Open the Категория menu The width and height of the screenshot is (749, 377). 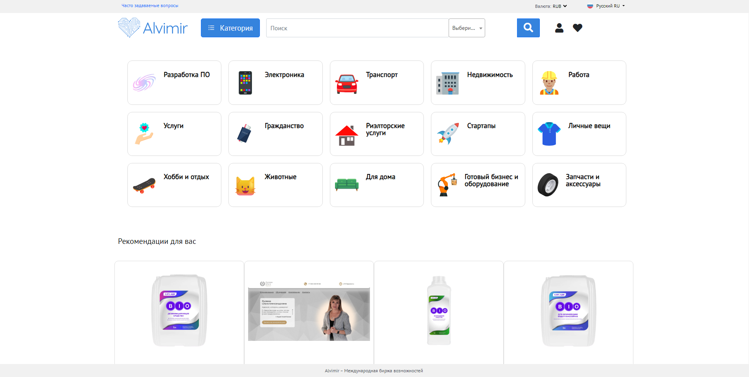pyautogui.click(x=230, y=28)
